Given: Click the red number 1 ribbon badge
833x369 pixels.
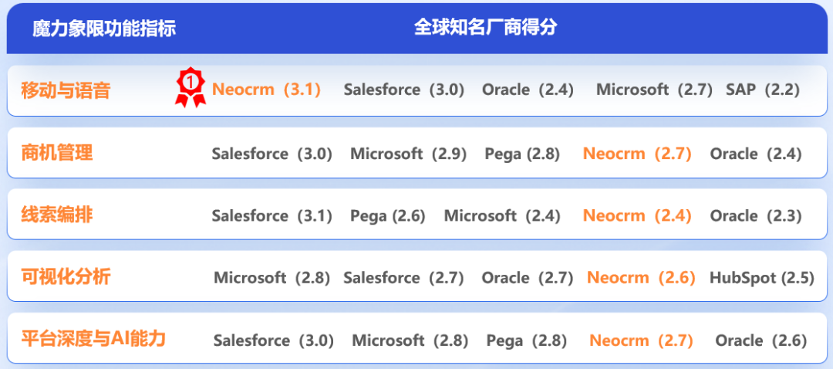Looking at the screenshot, I should coord(191,88).
